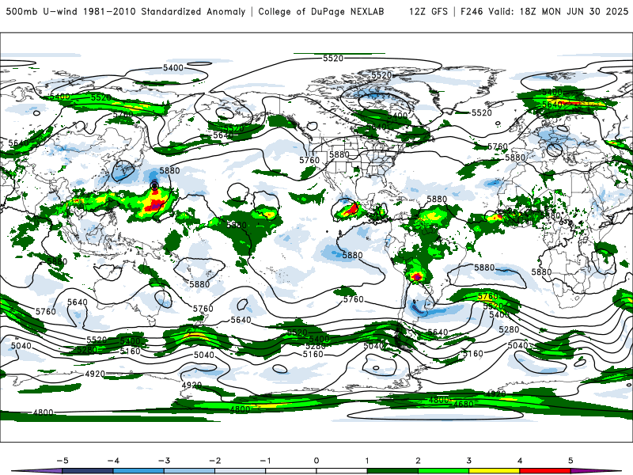Click the circled low marker near Japan
Screen dimensions: 633x475
pyautogui.click(x=154, y=186)
